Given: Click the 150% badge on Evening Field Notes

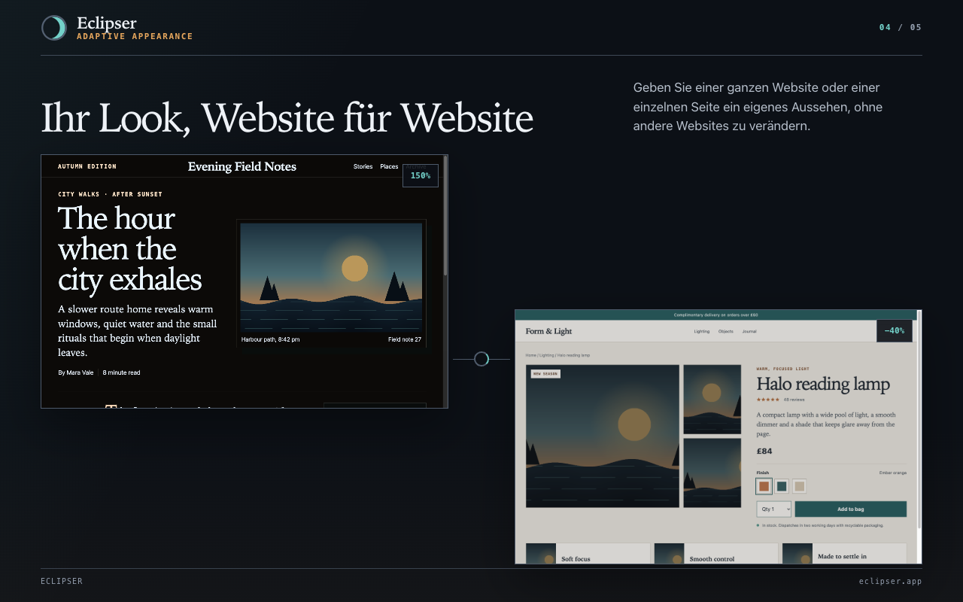Looking at the screenshot, I should tap(421, 175).
